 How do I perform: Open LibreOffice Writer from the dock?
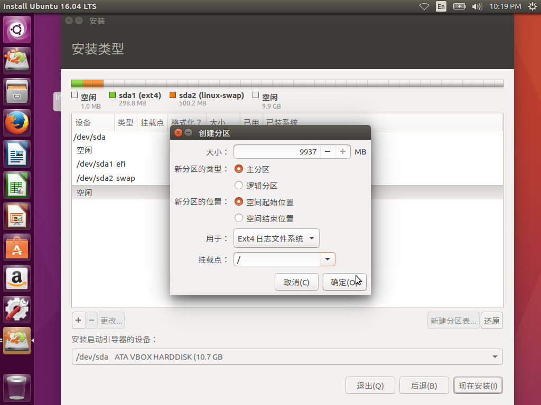[x=17, y=154]
